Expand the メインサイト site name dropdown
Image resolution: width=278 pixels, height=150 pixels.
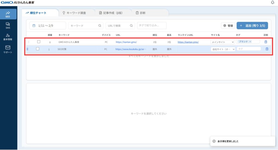(222, 42)
